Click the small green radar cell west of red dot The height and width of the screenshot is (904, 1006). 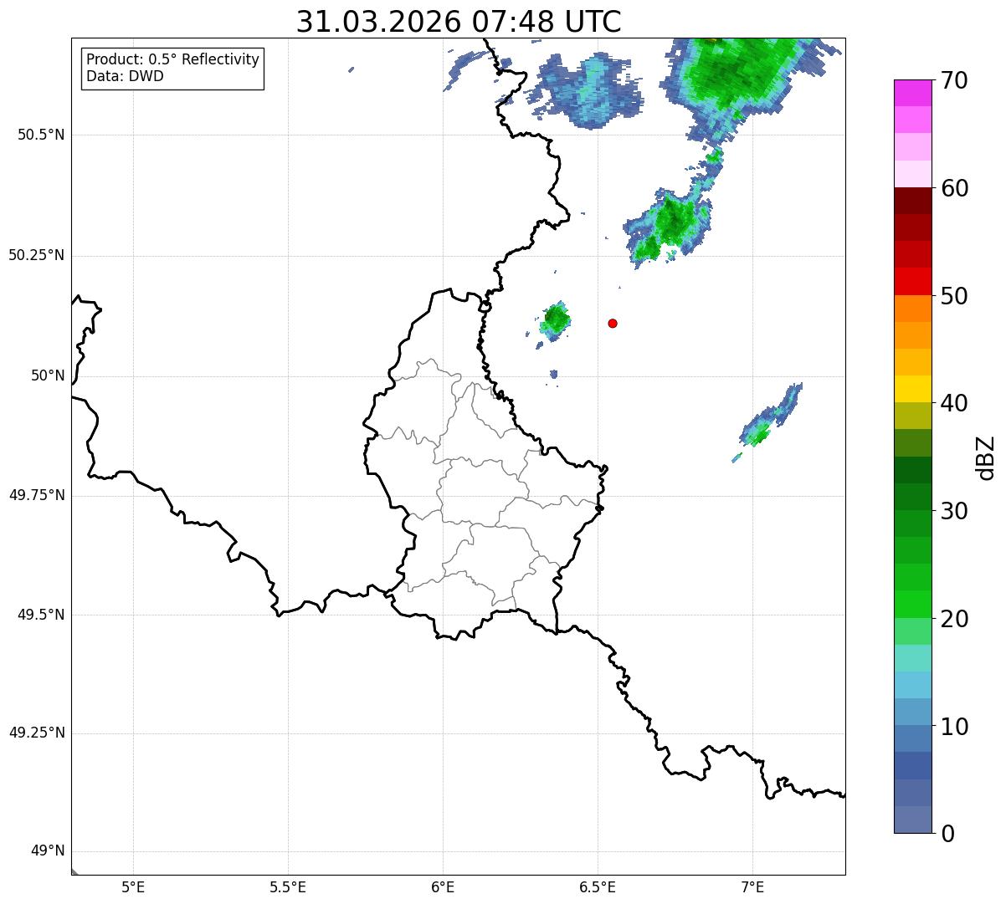(555, 319)
